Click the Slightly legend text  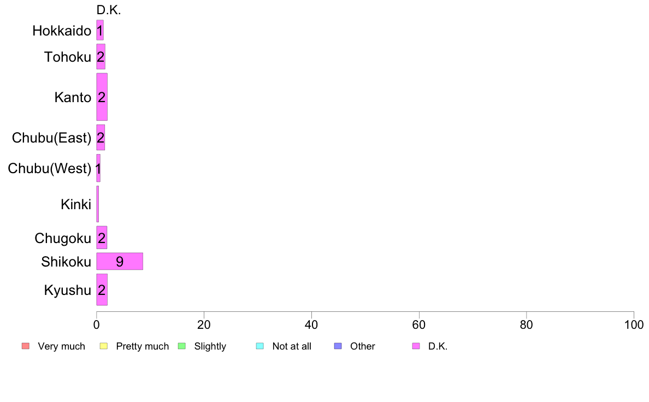pos(210,346)
